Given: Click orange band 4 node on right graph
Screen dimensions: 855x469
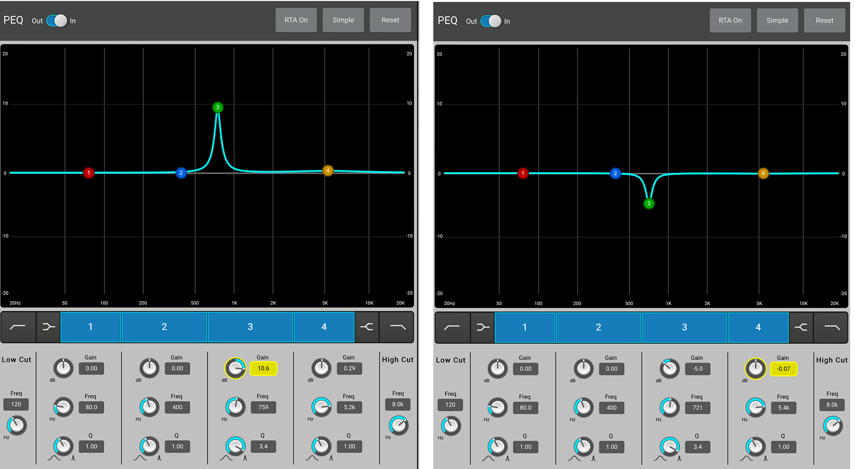Looking at the screenshot, I should click(x=763, y=173).
